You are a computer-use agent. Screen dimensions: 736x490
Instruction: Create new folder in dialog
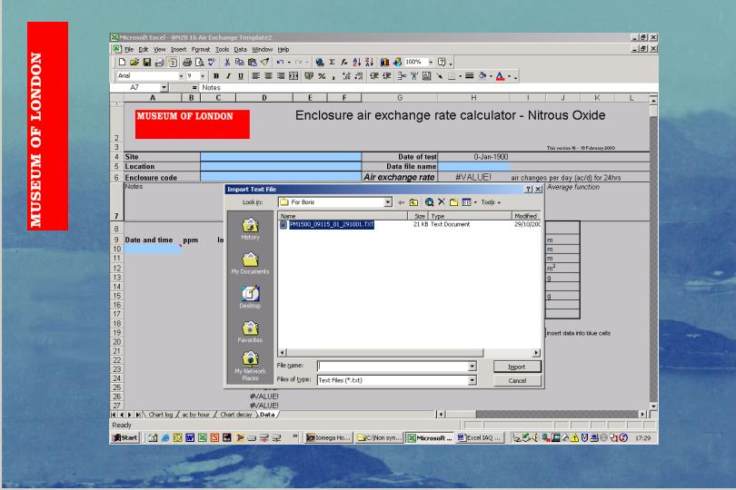454,202
